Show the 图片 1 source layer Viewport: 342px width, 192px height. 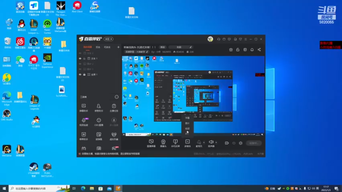coord(80,69)
